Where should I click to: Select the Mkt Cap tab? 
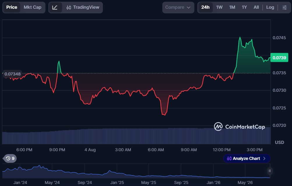pyautogui.click(x=32, y=8)
